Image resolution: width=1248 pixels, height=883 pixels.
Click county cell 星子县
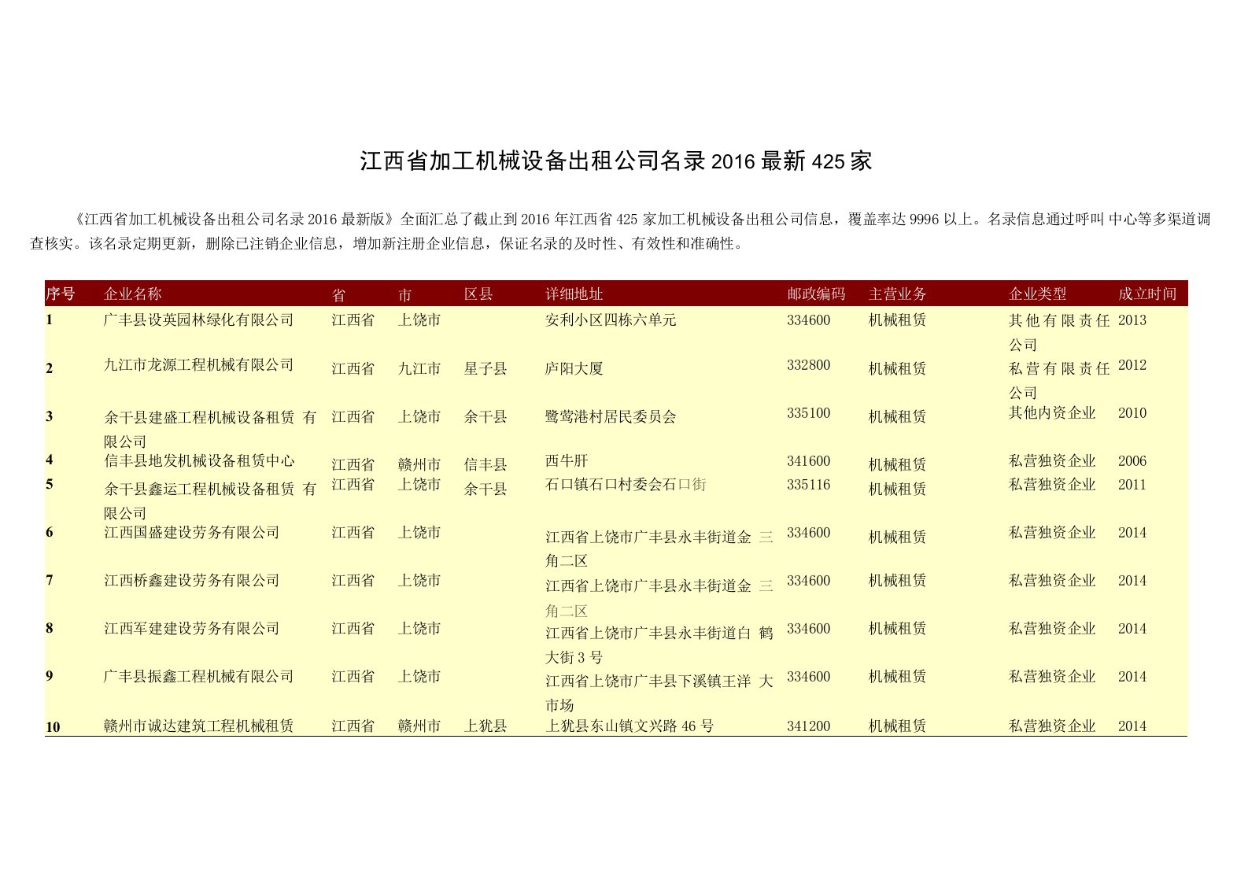pos(486,368)
